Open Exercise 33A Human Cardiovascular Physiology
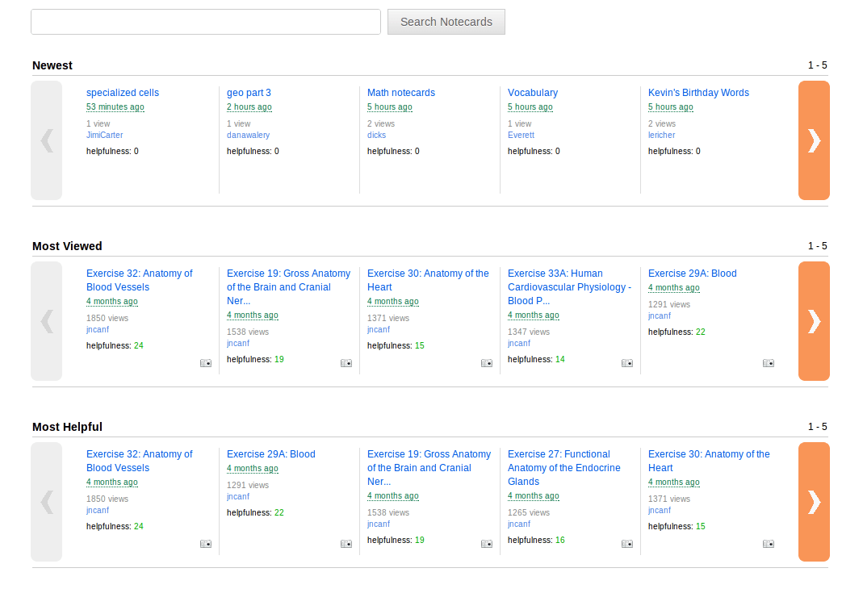 coord(569,287)
